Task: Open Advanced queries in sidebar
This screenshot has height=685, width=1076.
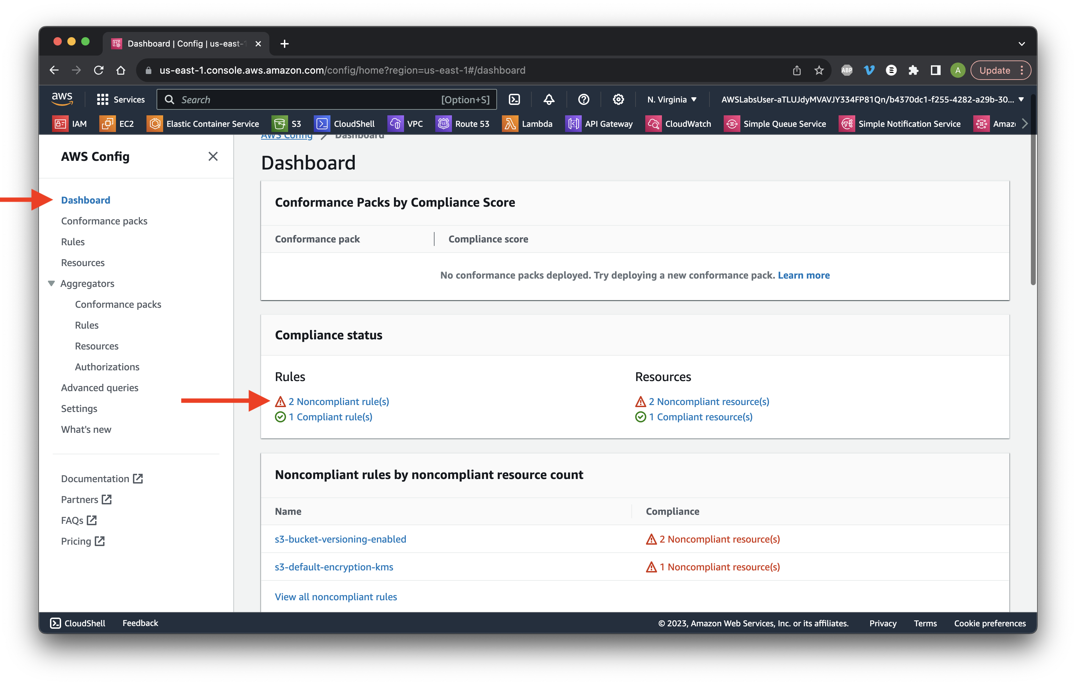Action: click(x=100, y=388)
